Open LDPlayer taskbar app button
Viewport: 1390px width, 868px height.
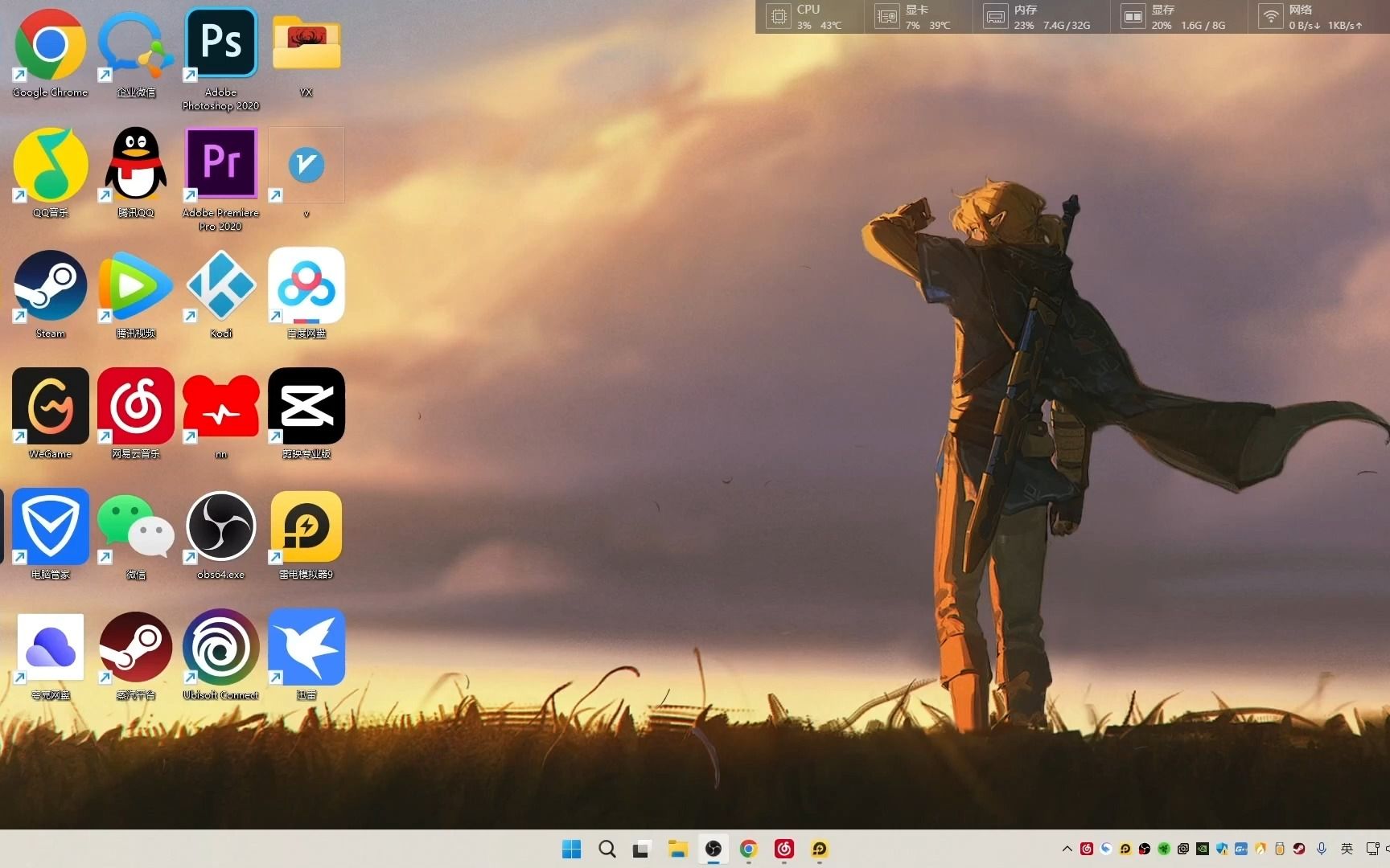(x=820, y=849)
